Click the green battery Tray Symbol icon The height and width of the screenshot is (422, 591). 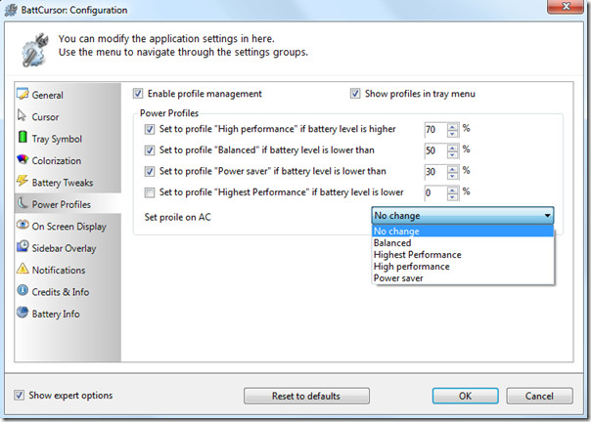pos(23,137)
